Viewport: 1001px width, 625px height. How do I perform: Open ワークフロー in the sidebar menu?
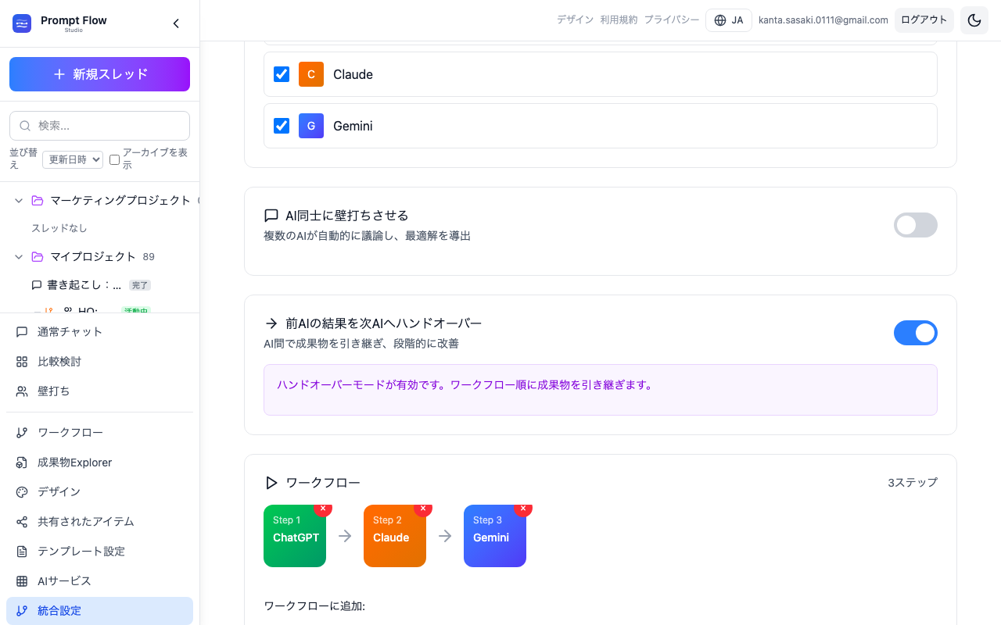click(99, 433)
